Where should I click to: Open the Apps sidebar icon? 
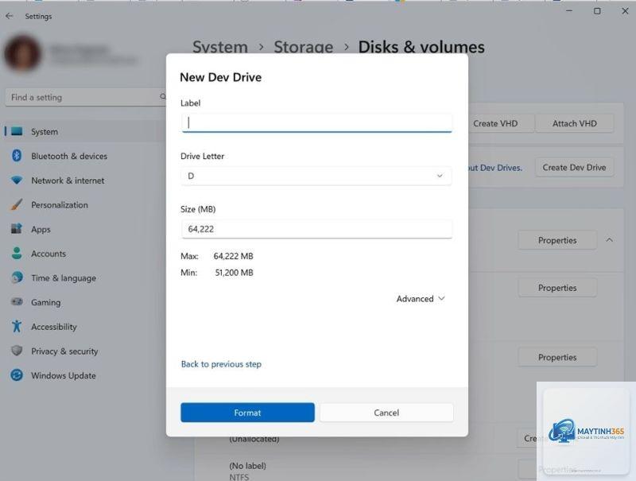17,229
